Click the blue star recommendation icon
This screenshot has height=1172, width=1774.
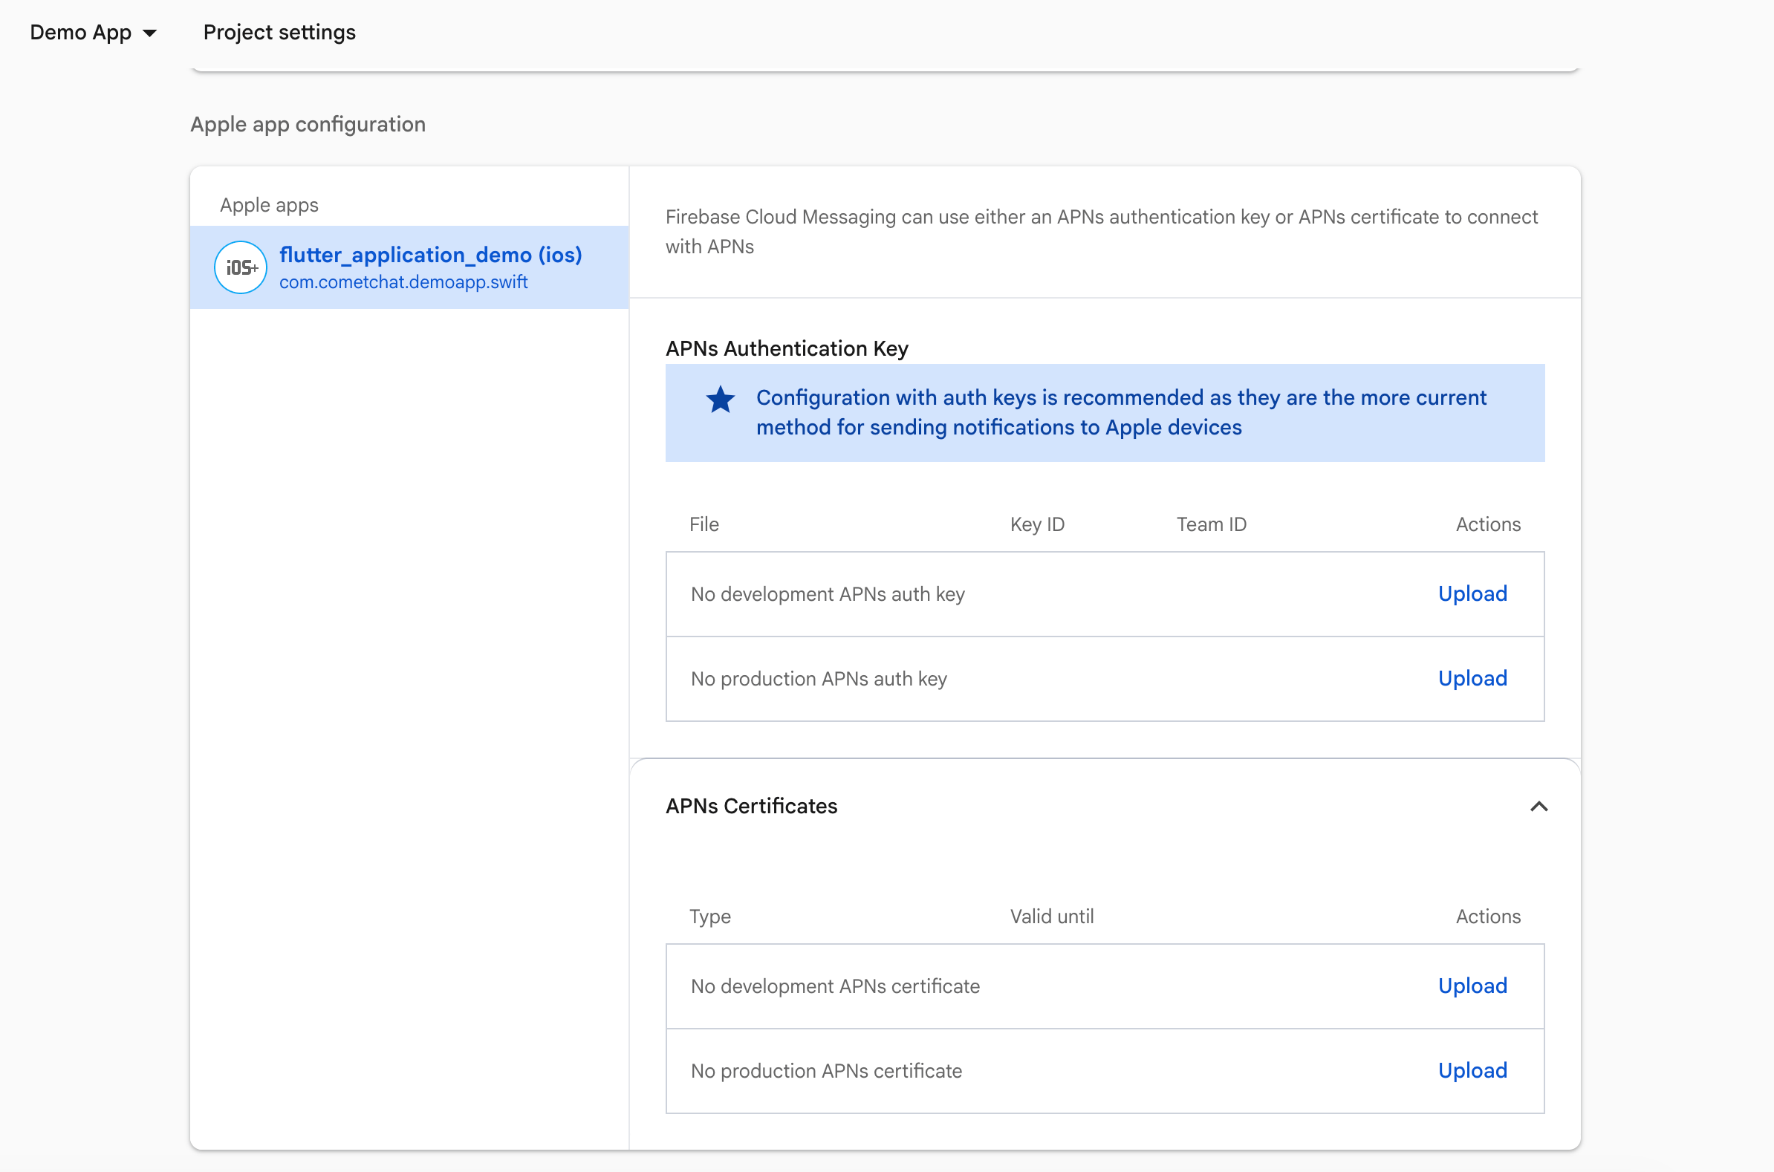pos(721,400)
